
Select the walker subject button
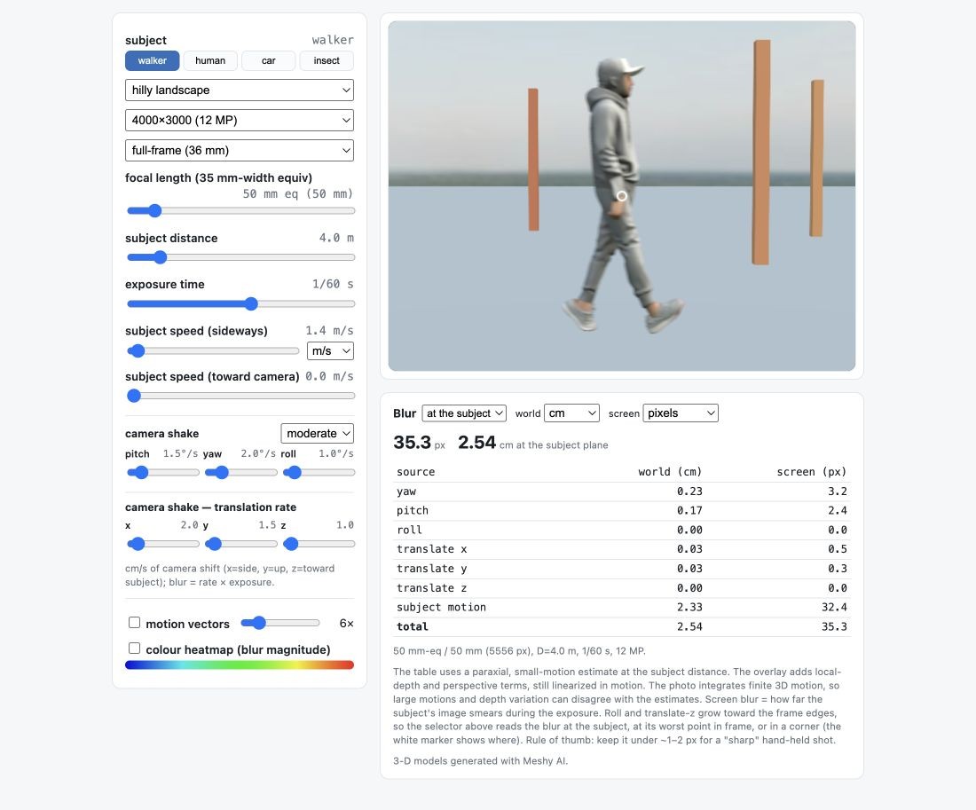click(152, 60)
